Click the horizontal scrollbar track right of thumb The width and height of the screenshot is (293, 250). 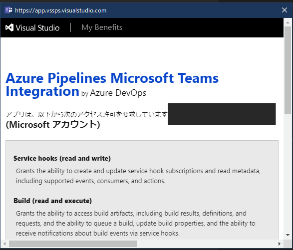click(x=206, y=244)
